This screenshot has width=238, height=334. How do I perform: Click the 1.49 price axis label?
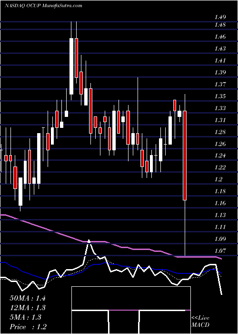220,17
